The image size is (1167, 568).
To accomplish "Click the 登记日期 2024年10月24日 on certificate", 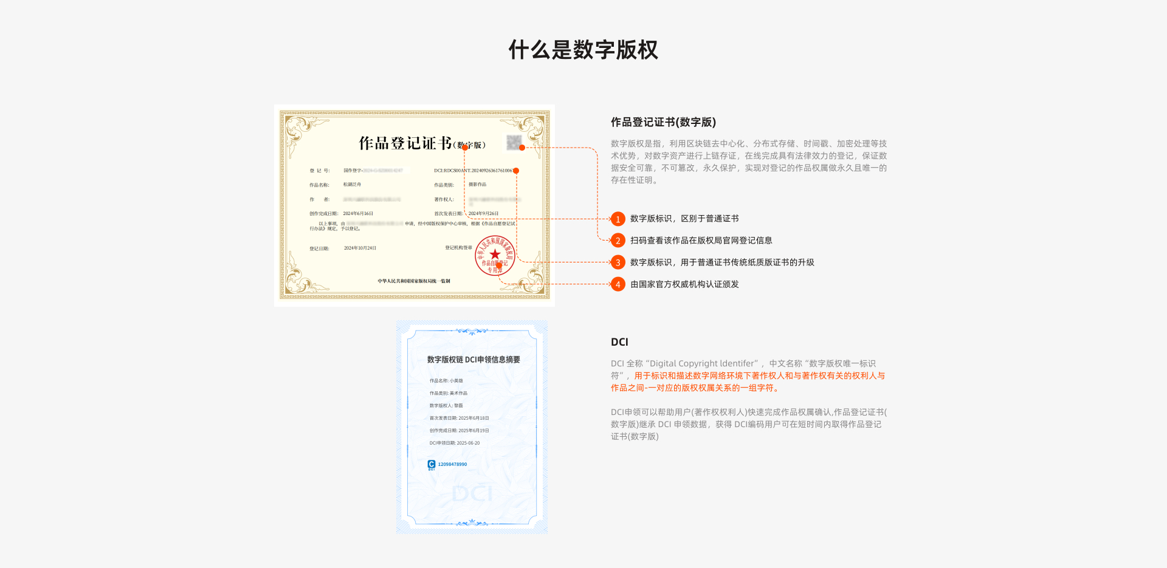I will [x=359, y=248].
